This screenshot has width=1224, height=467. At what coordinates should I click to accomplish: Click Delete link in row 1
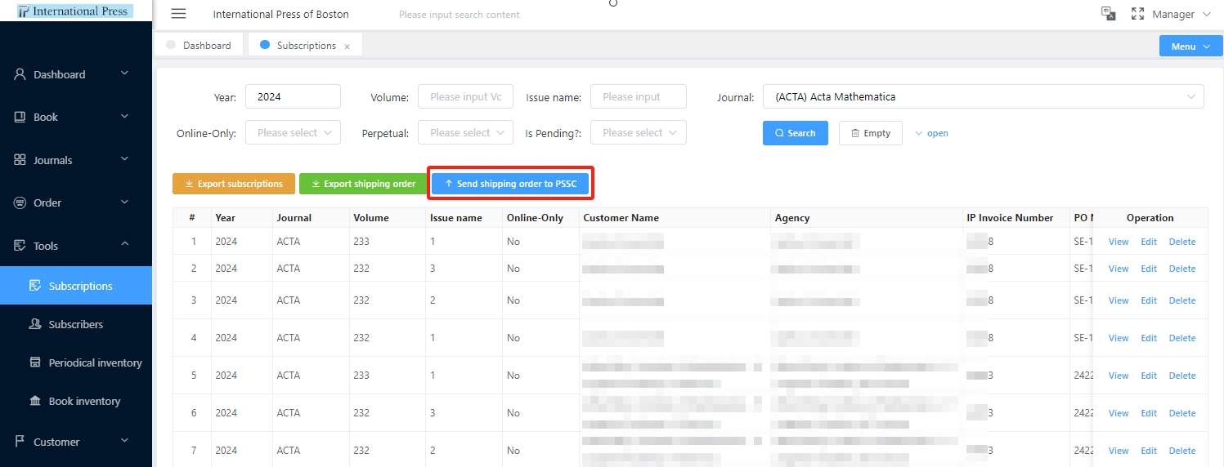[1182, 242]
